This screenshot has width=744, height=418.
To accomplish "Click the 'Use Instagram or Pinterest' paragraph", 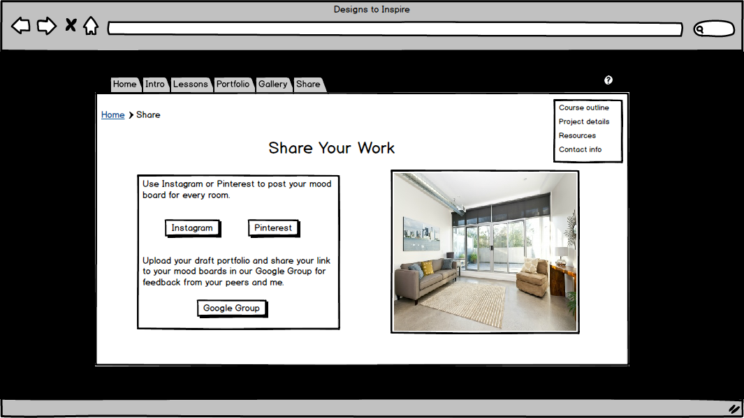I will coord(237,190).
